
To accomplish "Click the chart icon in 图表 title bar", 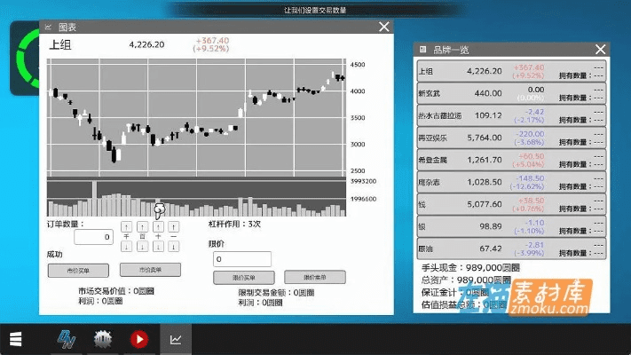I will (x=48, y=27).
